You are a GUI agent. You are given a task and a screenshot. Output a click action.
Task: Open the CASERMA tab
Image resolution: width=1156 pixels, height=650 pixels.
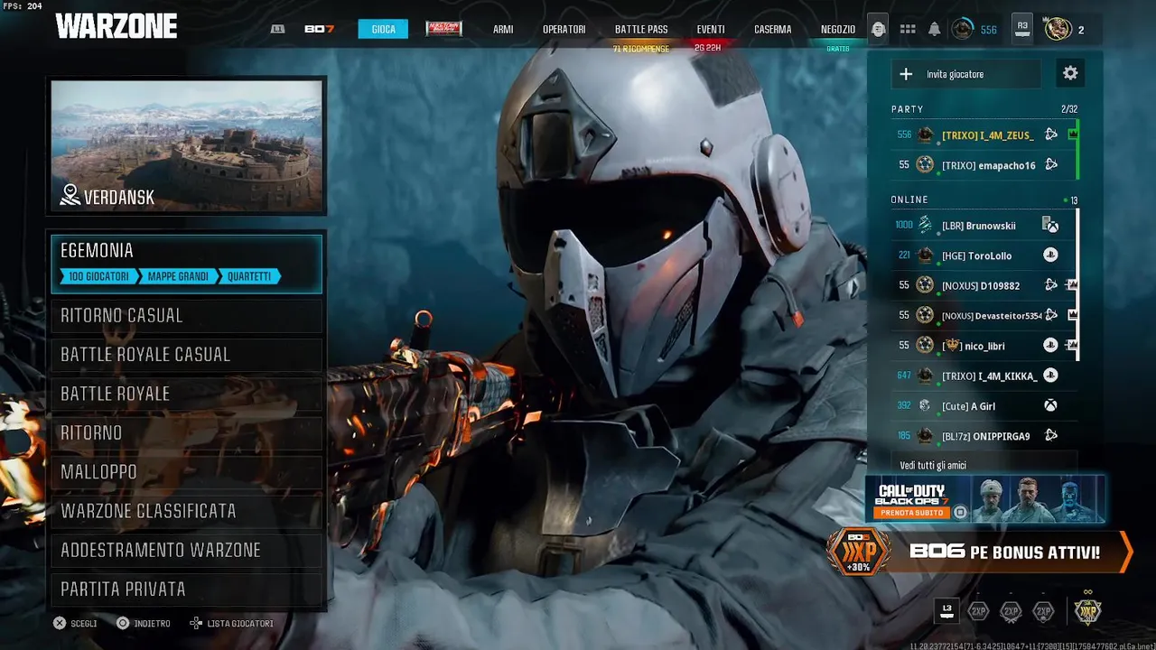pyautogui.click(x=772, y=29)
